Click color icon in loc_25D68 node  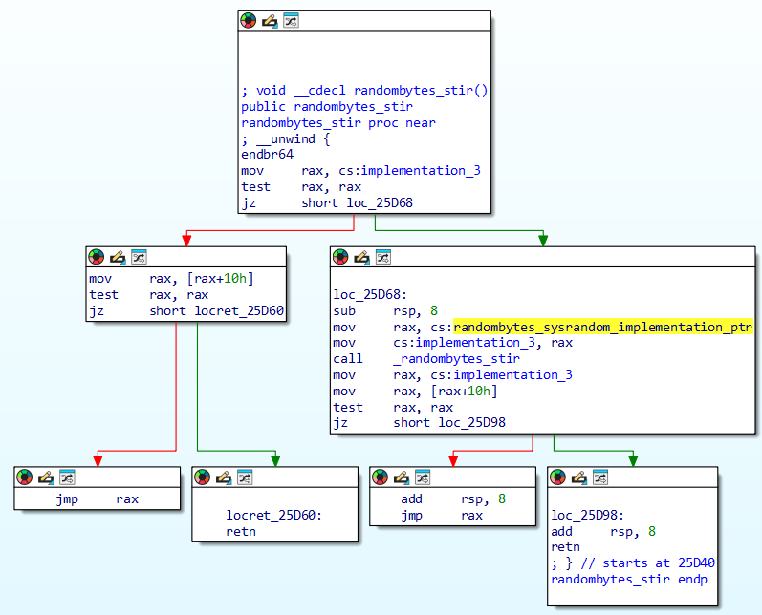coord(340,257)
